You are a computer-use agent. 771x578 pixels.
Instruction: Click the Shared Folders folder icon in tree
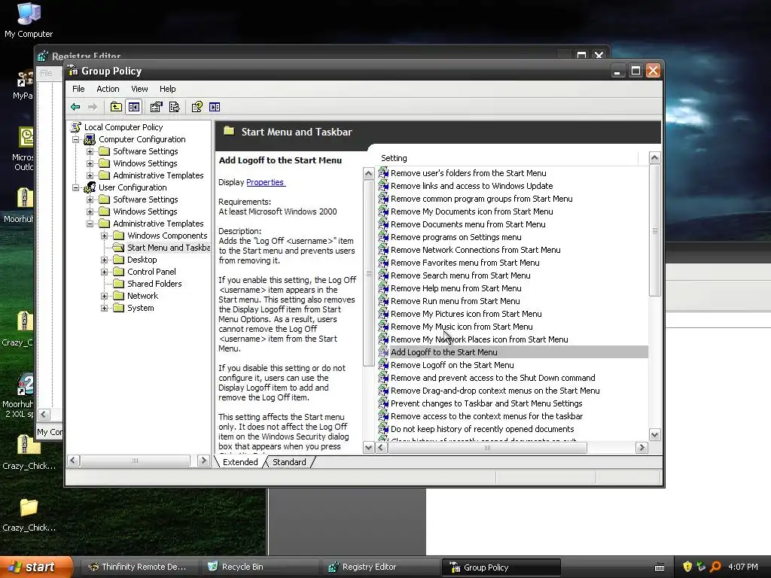[x=118, y=284]
